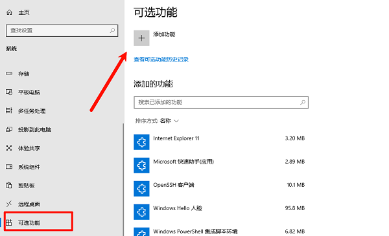Click magnifier icon in 查找设置 box
This screenshot has height=236, width=389.
[x=112, y=30]
